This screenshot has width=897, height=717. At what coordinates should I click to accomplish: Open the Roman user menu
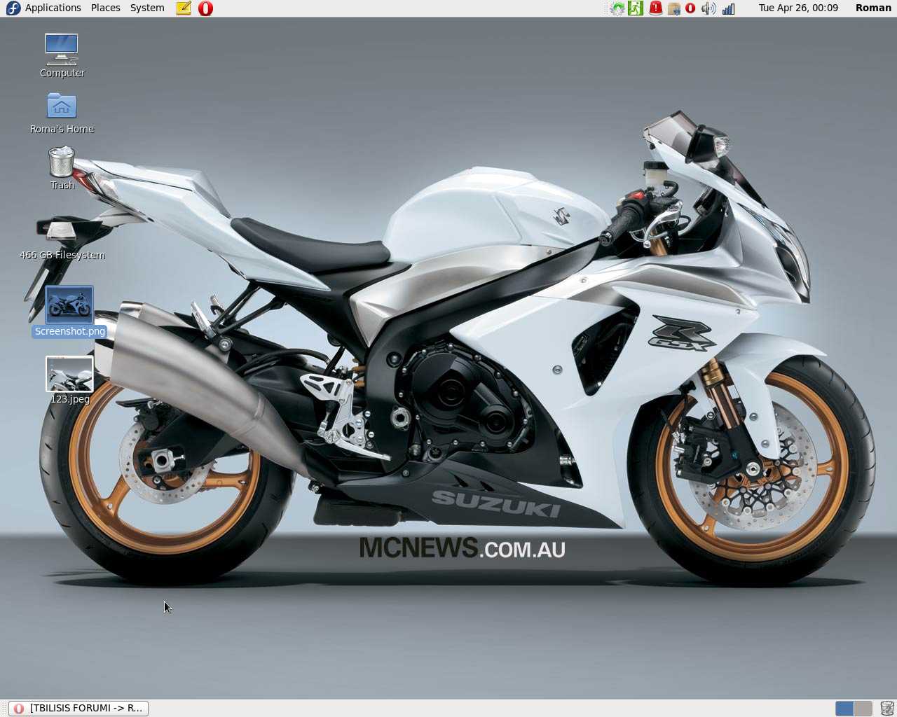(x=872, y=8)
